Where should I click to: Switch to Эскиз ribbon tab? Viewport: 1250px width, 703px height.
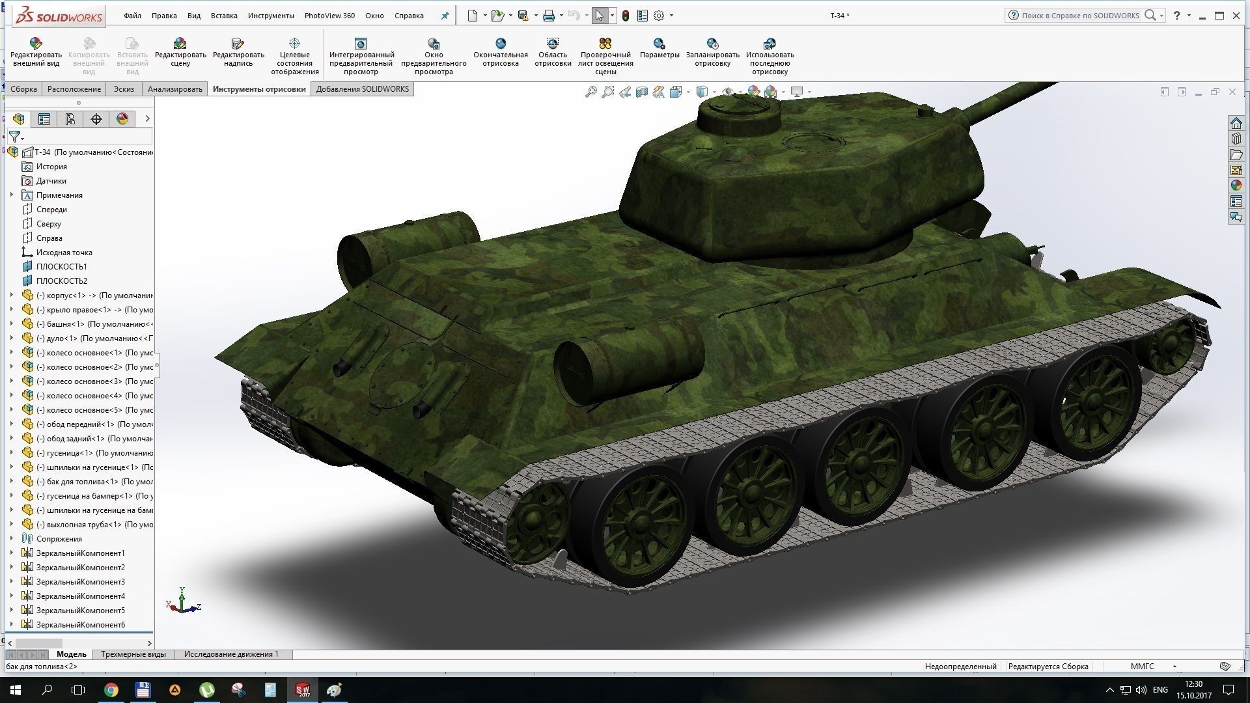(124, 89)
